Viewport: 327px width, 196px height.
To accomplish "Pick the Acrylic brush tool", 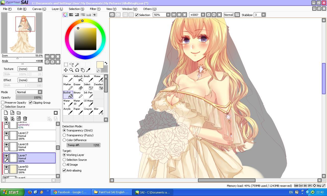I will pos(68,111).
